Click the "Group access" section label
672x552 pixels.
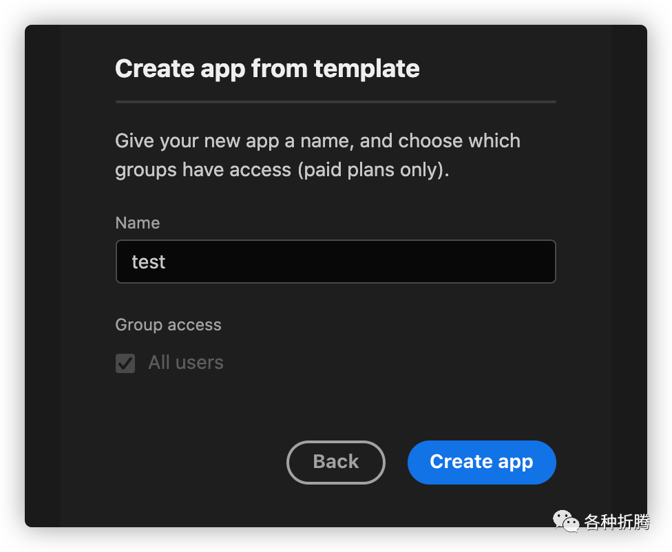[x=168, y=325]
